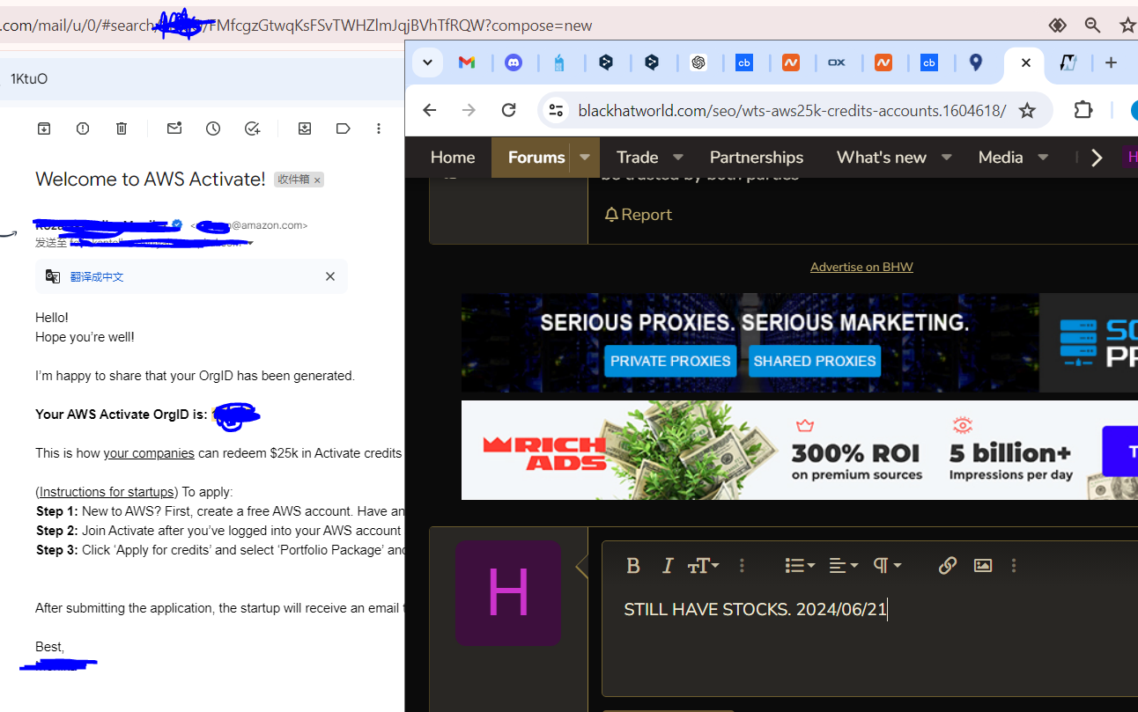Mark the Gmail message as unread
The image size is (1138, 712).
point(174,128)
